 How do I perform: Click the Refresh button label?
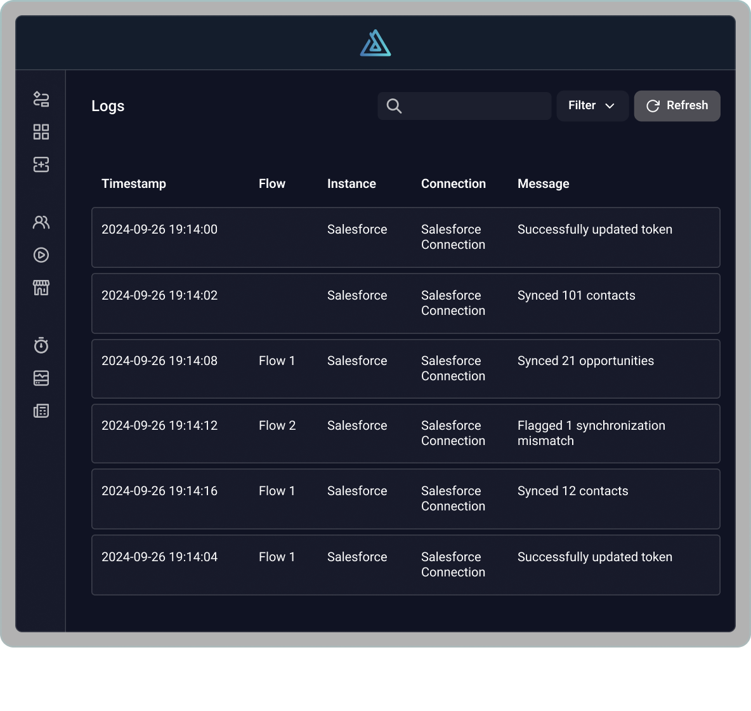coord(688,105)
